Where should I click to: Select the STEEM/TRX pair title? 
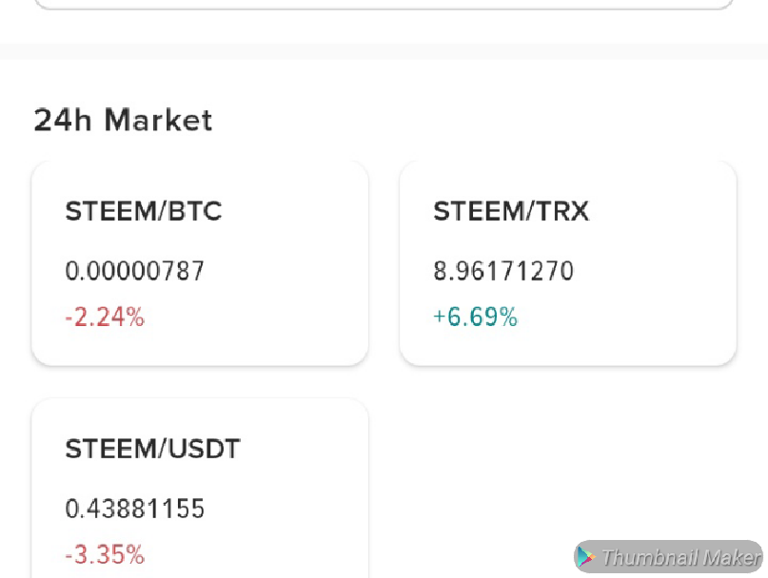[511, 211]
